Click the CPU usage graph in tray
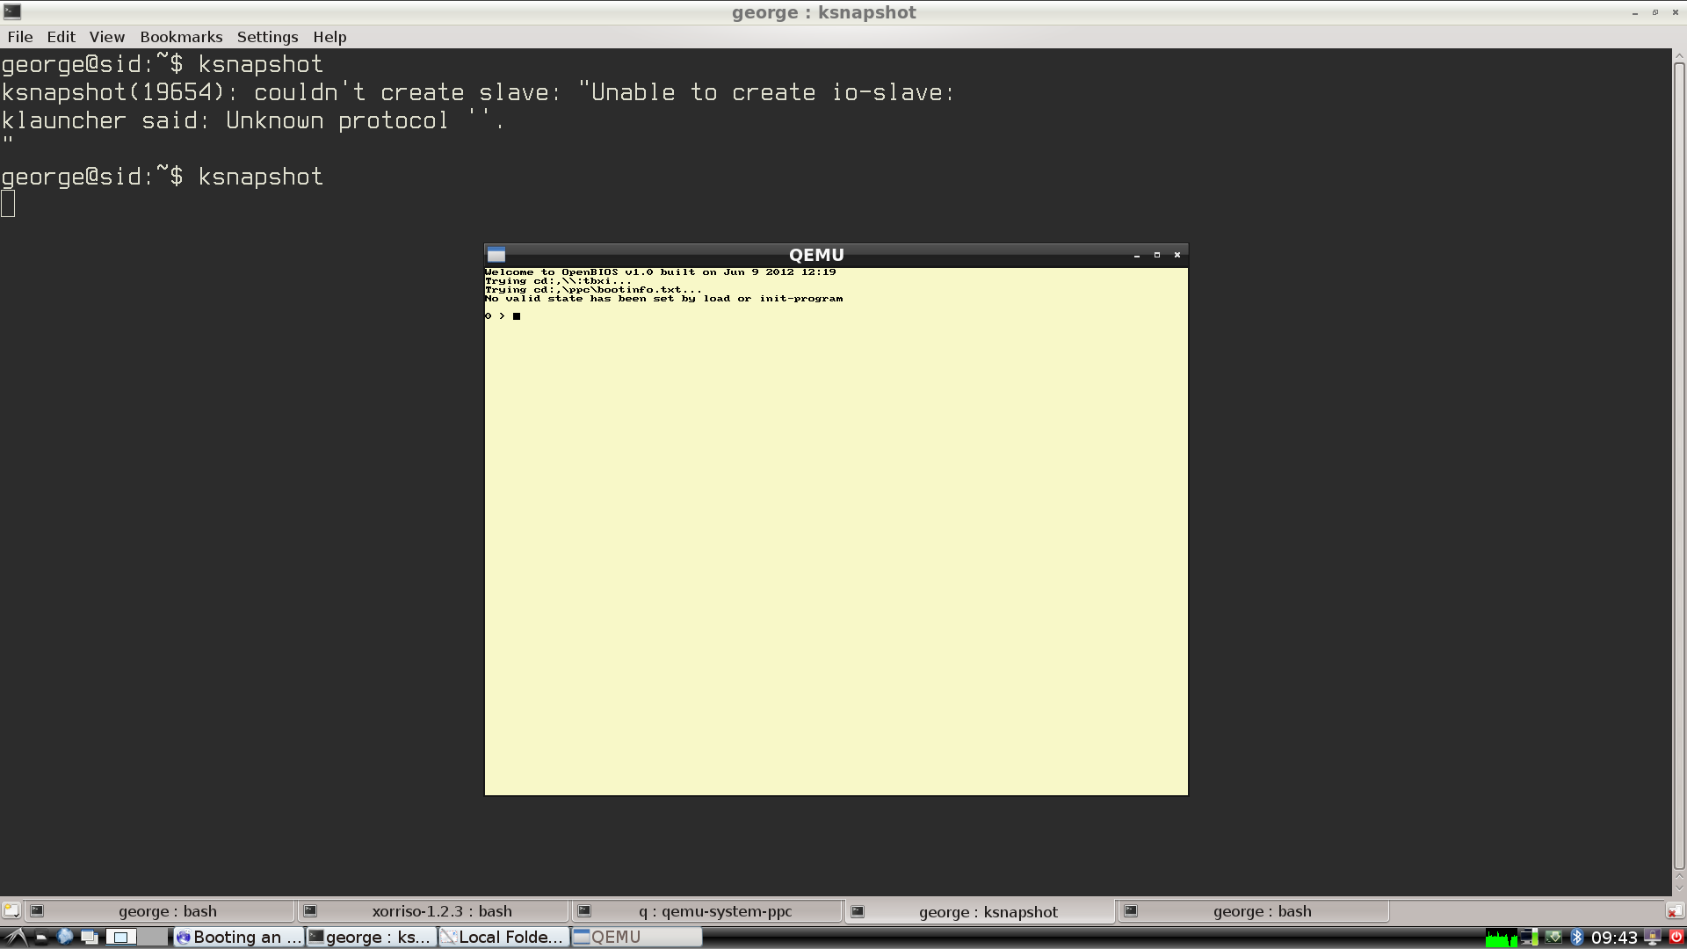Screen dimensions: 1687x949 click(1501, 938)
